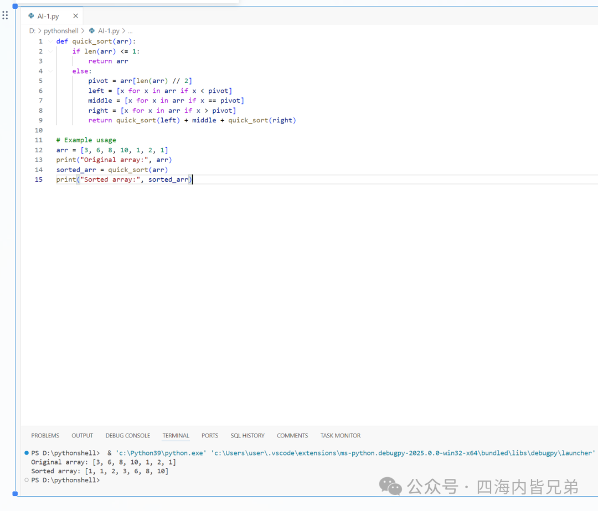Switch to the DEBUG CONSOLE tab
This screenshot has height=511, width=598.
(x=128, y=436)
